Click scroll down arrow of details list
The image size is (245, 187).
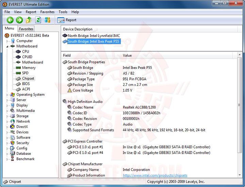pyautogui.click(x=240, y=175)
